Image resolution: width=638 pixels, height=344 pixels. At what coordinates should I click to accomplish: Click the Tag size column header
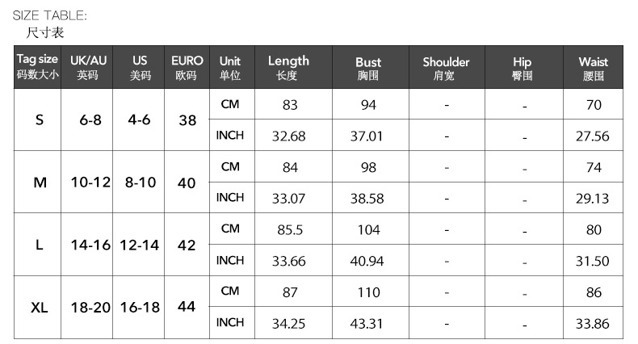38,67
